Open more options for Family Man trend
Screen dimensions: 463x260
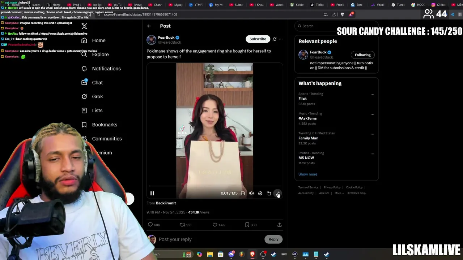pos(372,134)
